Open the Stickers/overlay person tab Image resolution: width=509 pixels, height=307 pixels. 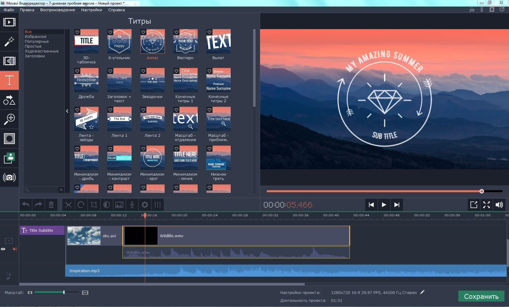pos(9,158)
